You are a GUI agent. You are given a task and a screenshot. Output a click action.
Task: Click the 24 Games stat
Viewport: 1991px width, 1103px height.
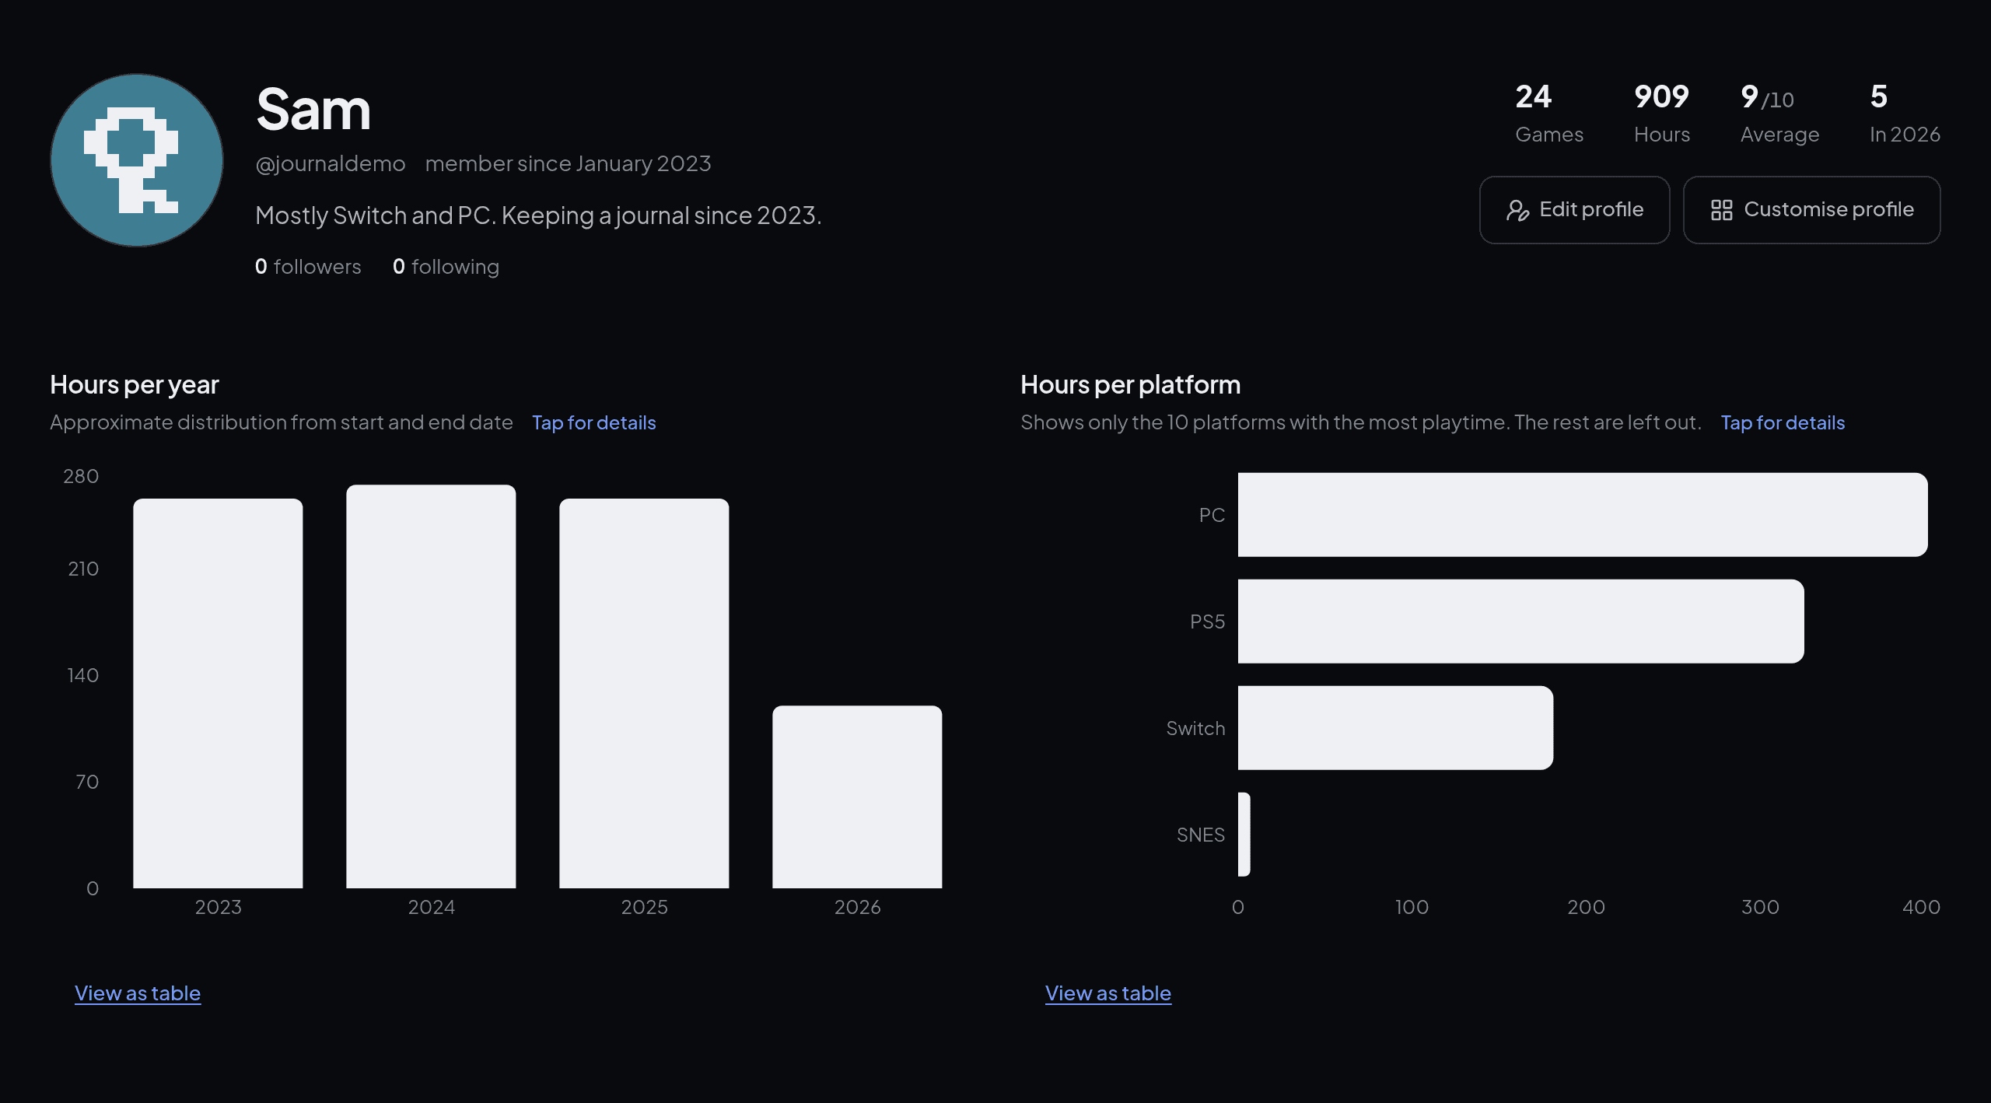pyautogui.click(x=1549, y=114)
